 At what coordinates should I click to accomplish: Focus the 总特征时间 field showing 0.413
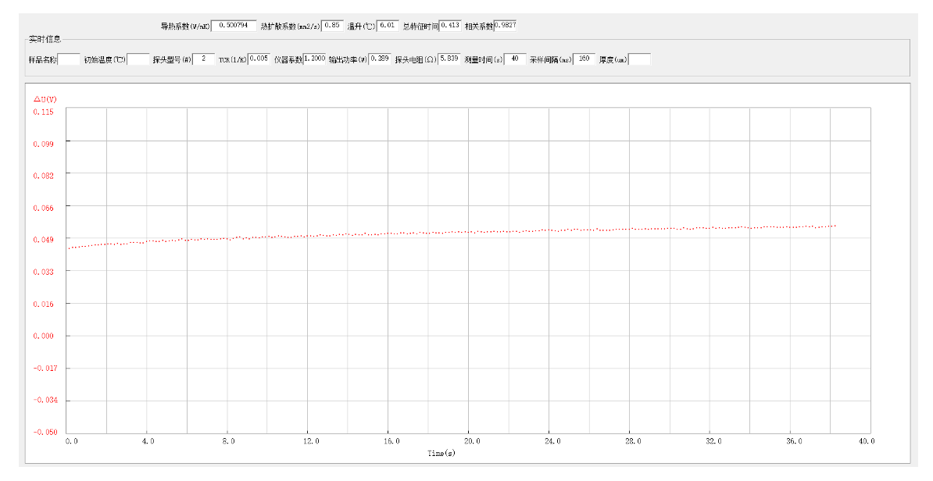pos(450,26)
